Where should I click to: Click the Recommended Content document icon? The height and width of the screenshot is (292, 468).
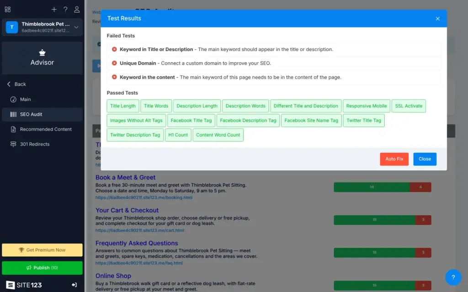tap(13, 129)
